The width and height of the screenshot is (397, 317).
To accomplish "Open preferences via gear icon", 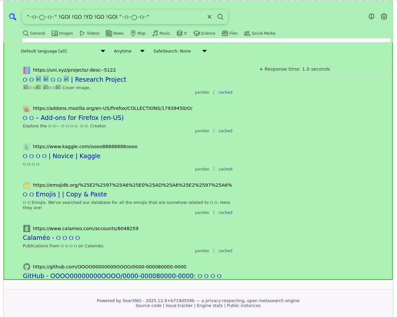I will pyautogui.click(x=384, y=17).
